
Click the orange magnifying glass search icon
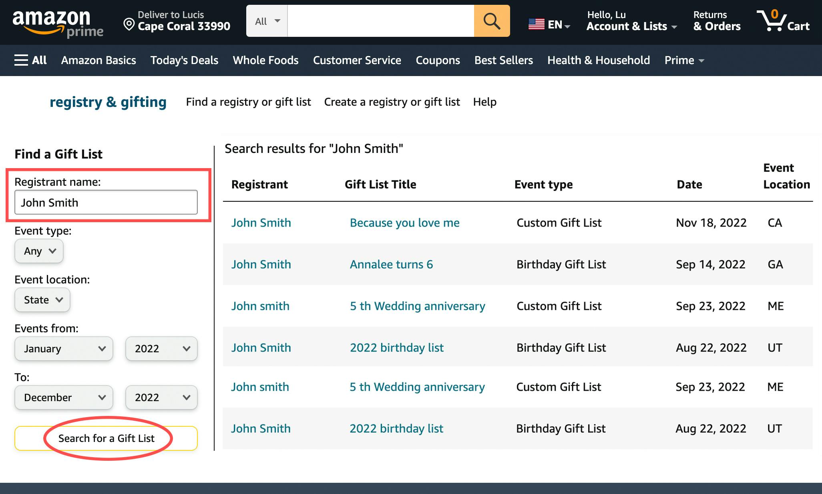tap(492, 21)
